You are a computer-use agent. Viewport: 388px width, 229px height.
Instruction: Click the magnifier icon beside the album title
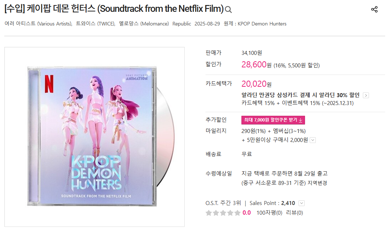(228, 10)
